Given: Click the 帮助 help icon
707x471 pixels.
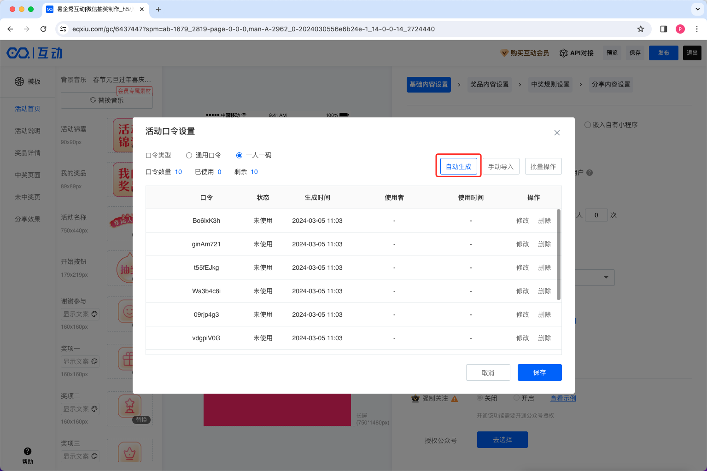Looking at the screenshot, I should coord(28,451).
